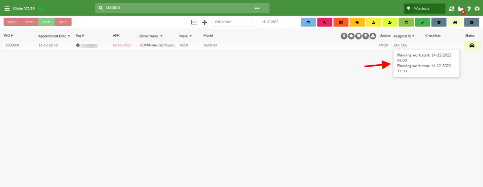
Task: Click the warning triangle indicator icon in header
Action: pyautogui.click(x=373, y=36)
